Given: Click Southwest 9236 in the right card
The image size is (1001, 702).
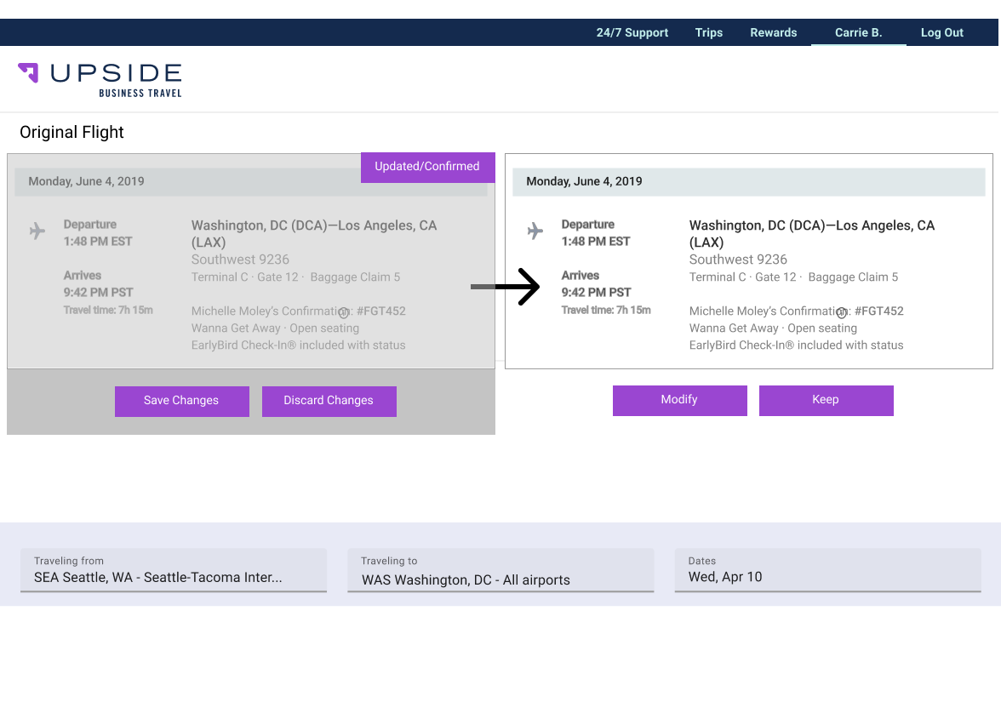Looking at the screenshot, I should [738, 260].
